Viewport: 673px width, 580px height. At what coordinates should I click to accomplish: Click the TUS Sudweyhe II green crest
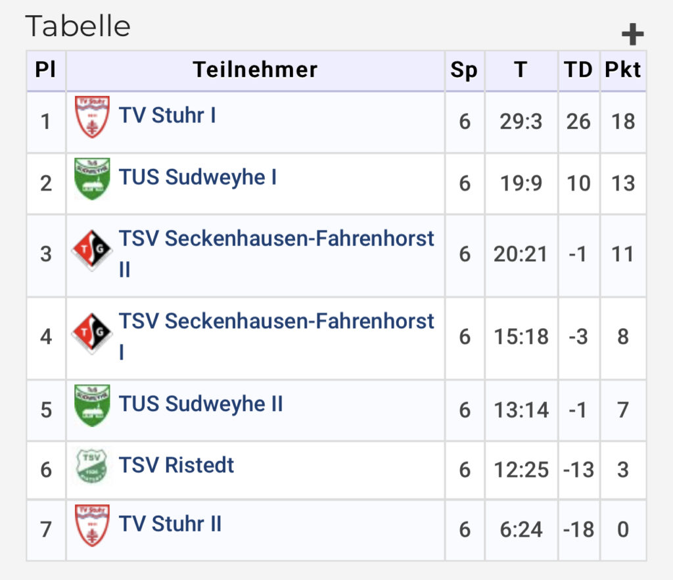92,405
